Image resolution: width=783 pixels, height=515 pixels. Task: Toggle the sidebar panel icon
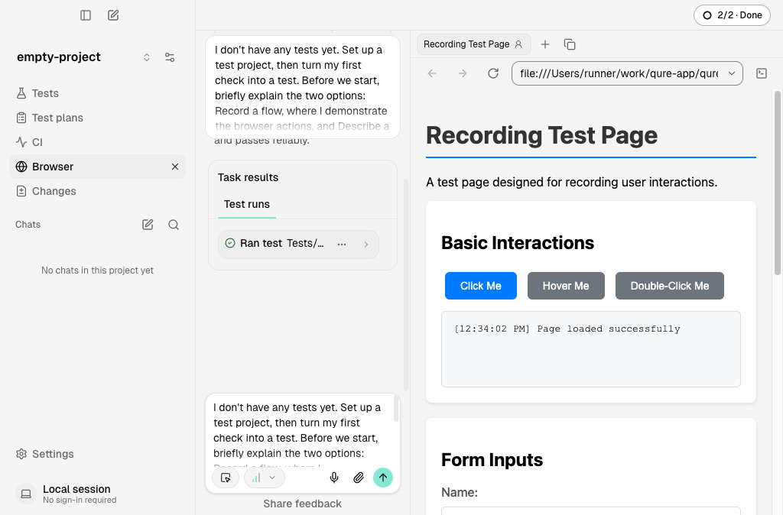pyautogui.click(x=86, y=15)
